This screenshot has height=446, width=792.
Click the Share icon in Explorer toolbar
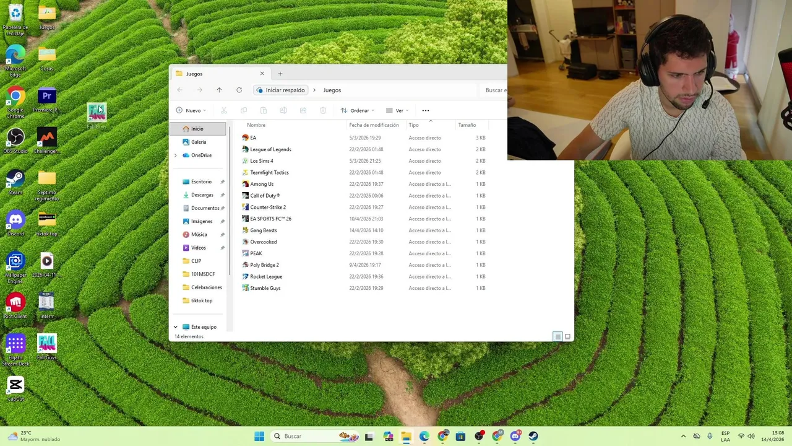tap(303, 110)
